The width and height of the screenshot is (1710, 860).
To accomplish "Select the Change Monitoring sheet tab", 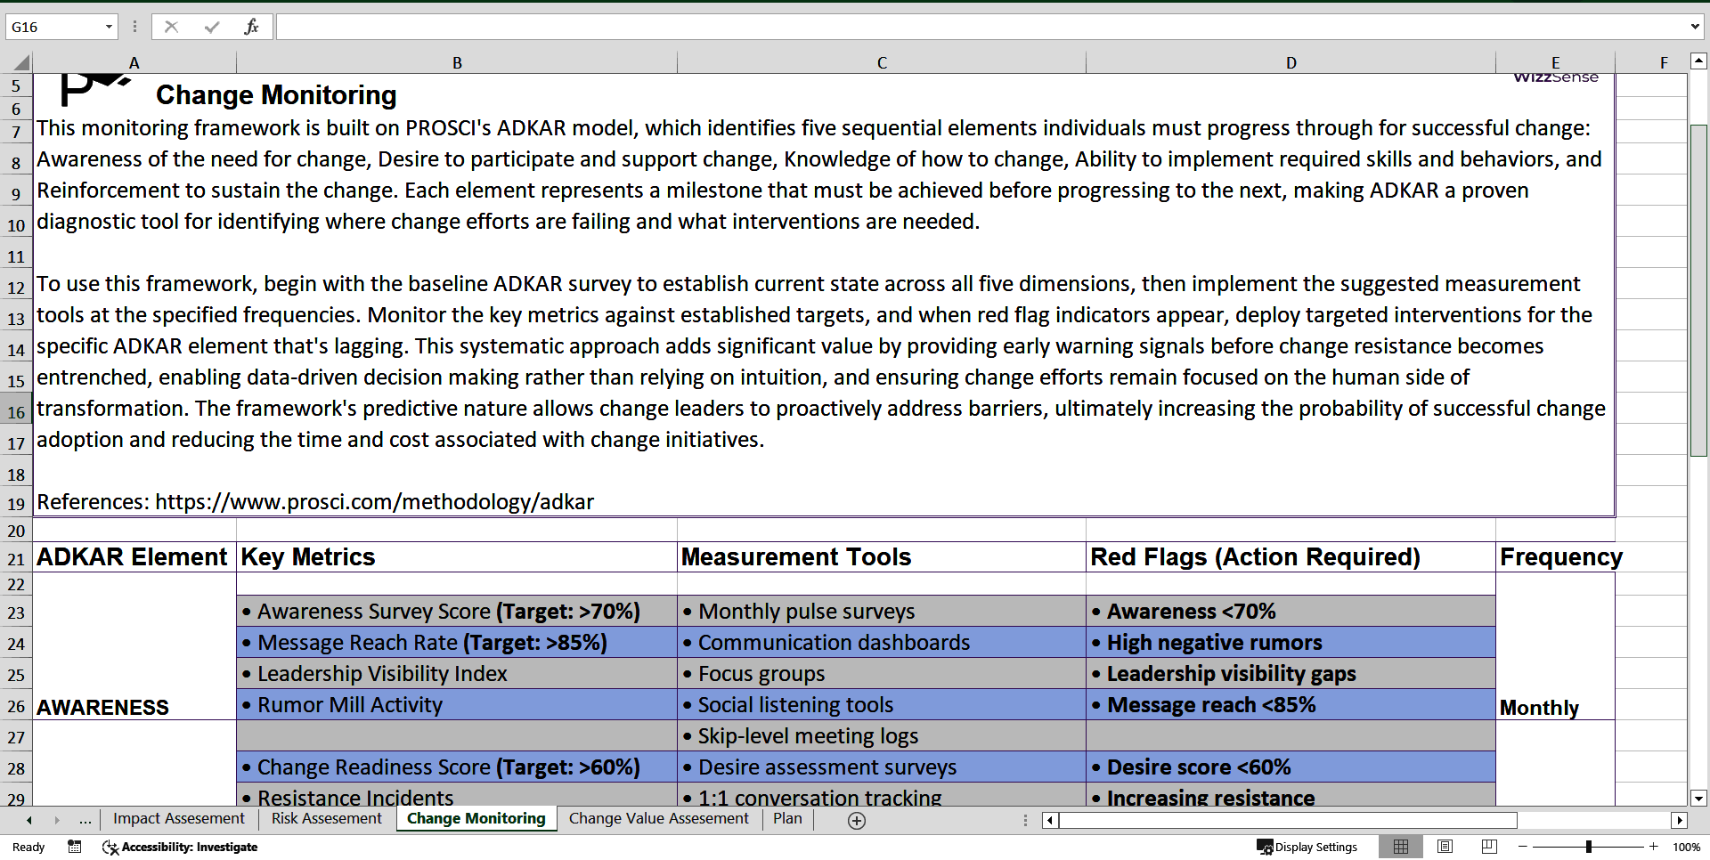I will 476,818.
